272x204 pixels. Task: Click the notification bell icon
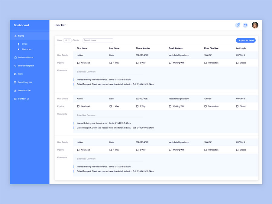tap(238, 25)
